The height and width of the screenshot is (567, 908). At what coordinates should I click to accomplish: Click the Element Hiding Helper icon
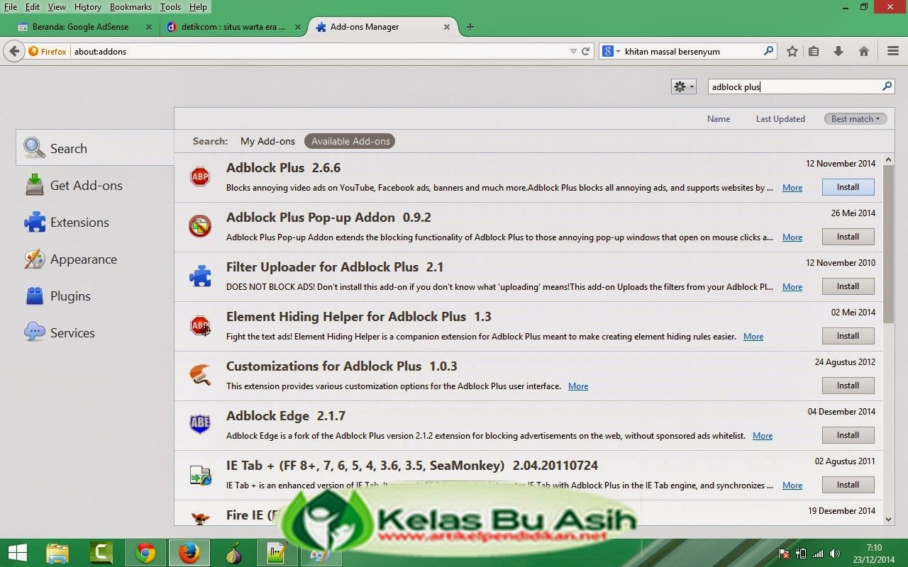tap(201, 325)
